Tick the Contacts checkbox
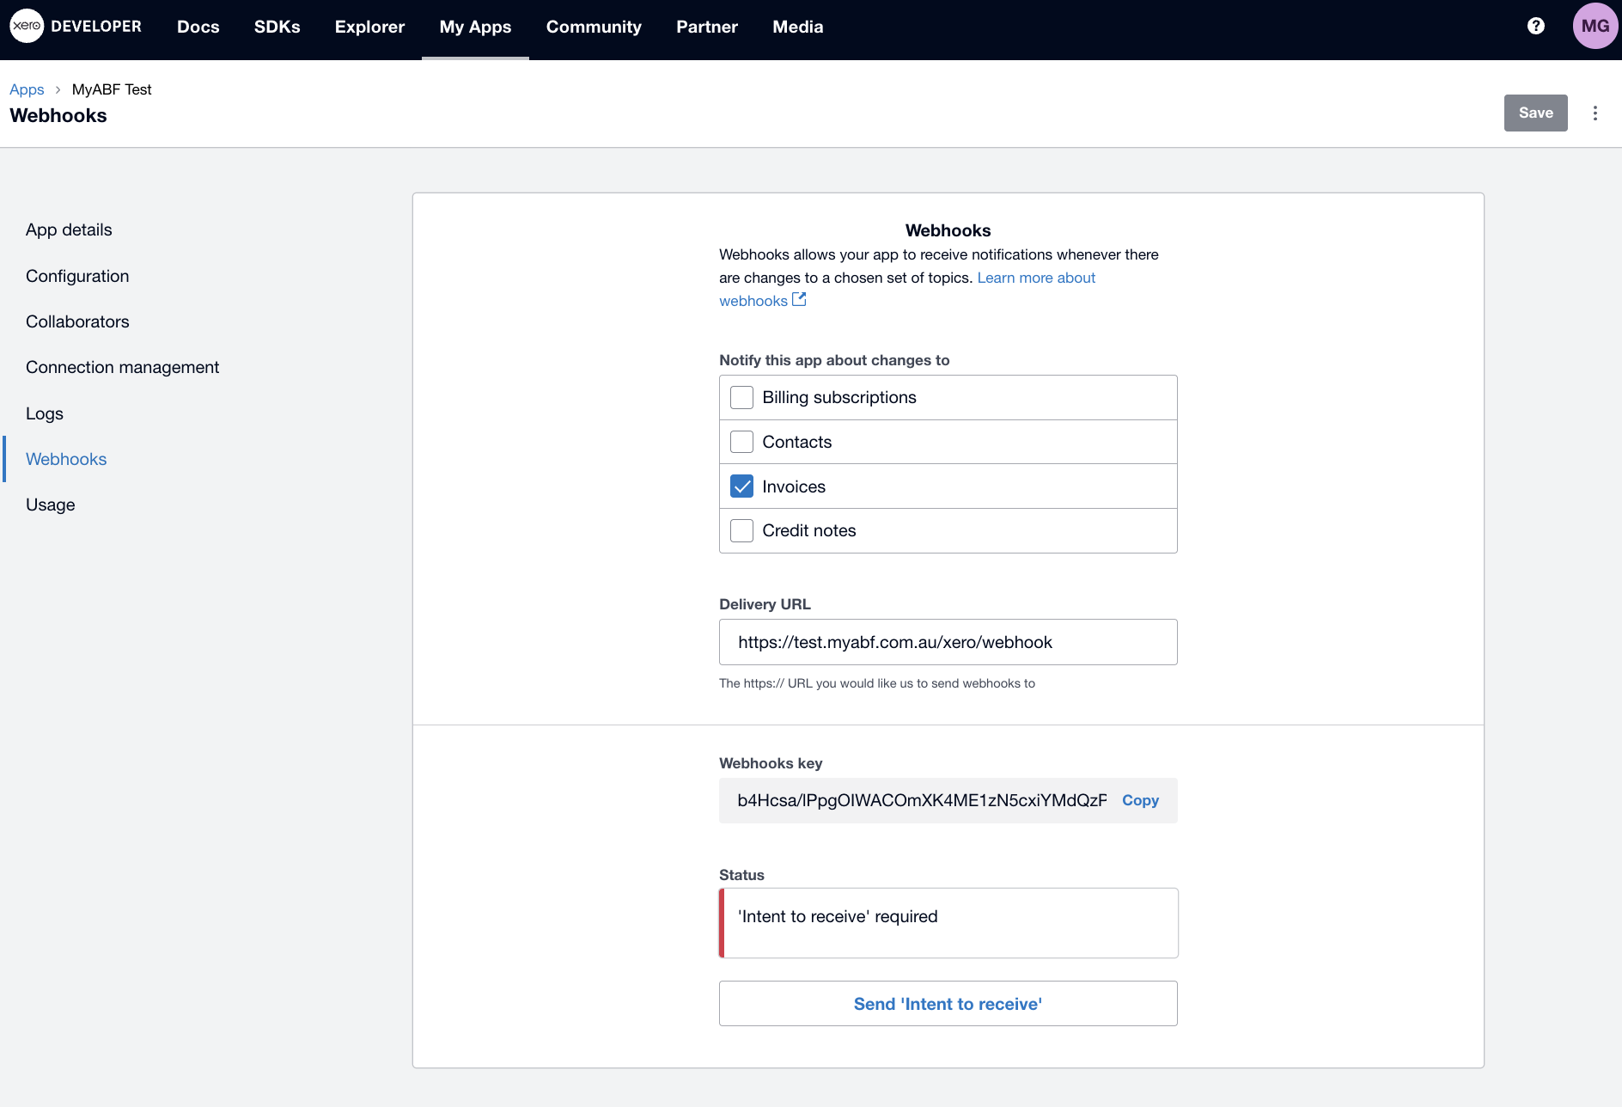This screenshot has height=1107, width=1622. pos(741,442)
